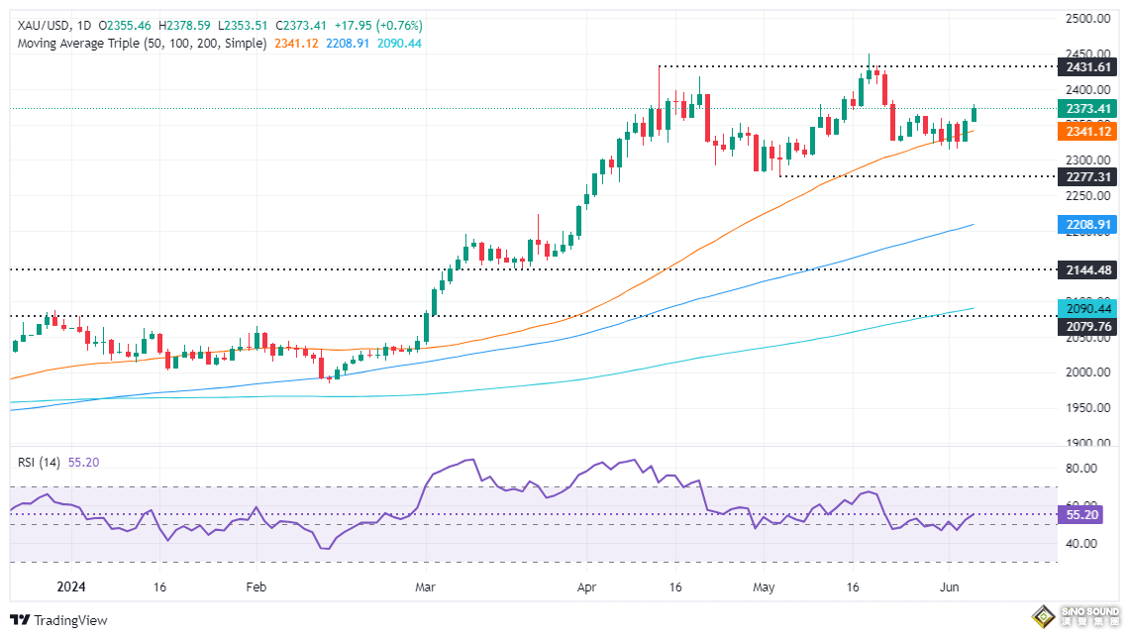Click the Sino Sound watermark logo
The image size is (1129, 638).
coord(1075,616)
